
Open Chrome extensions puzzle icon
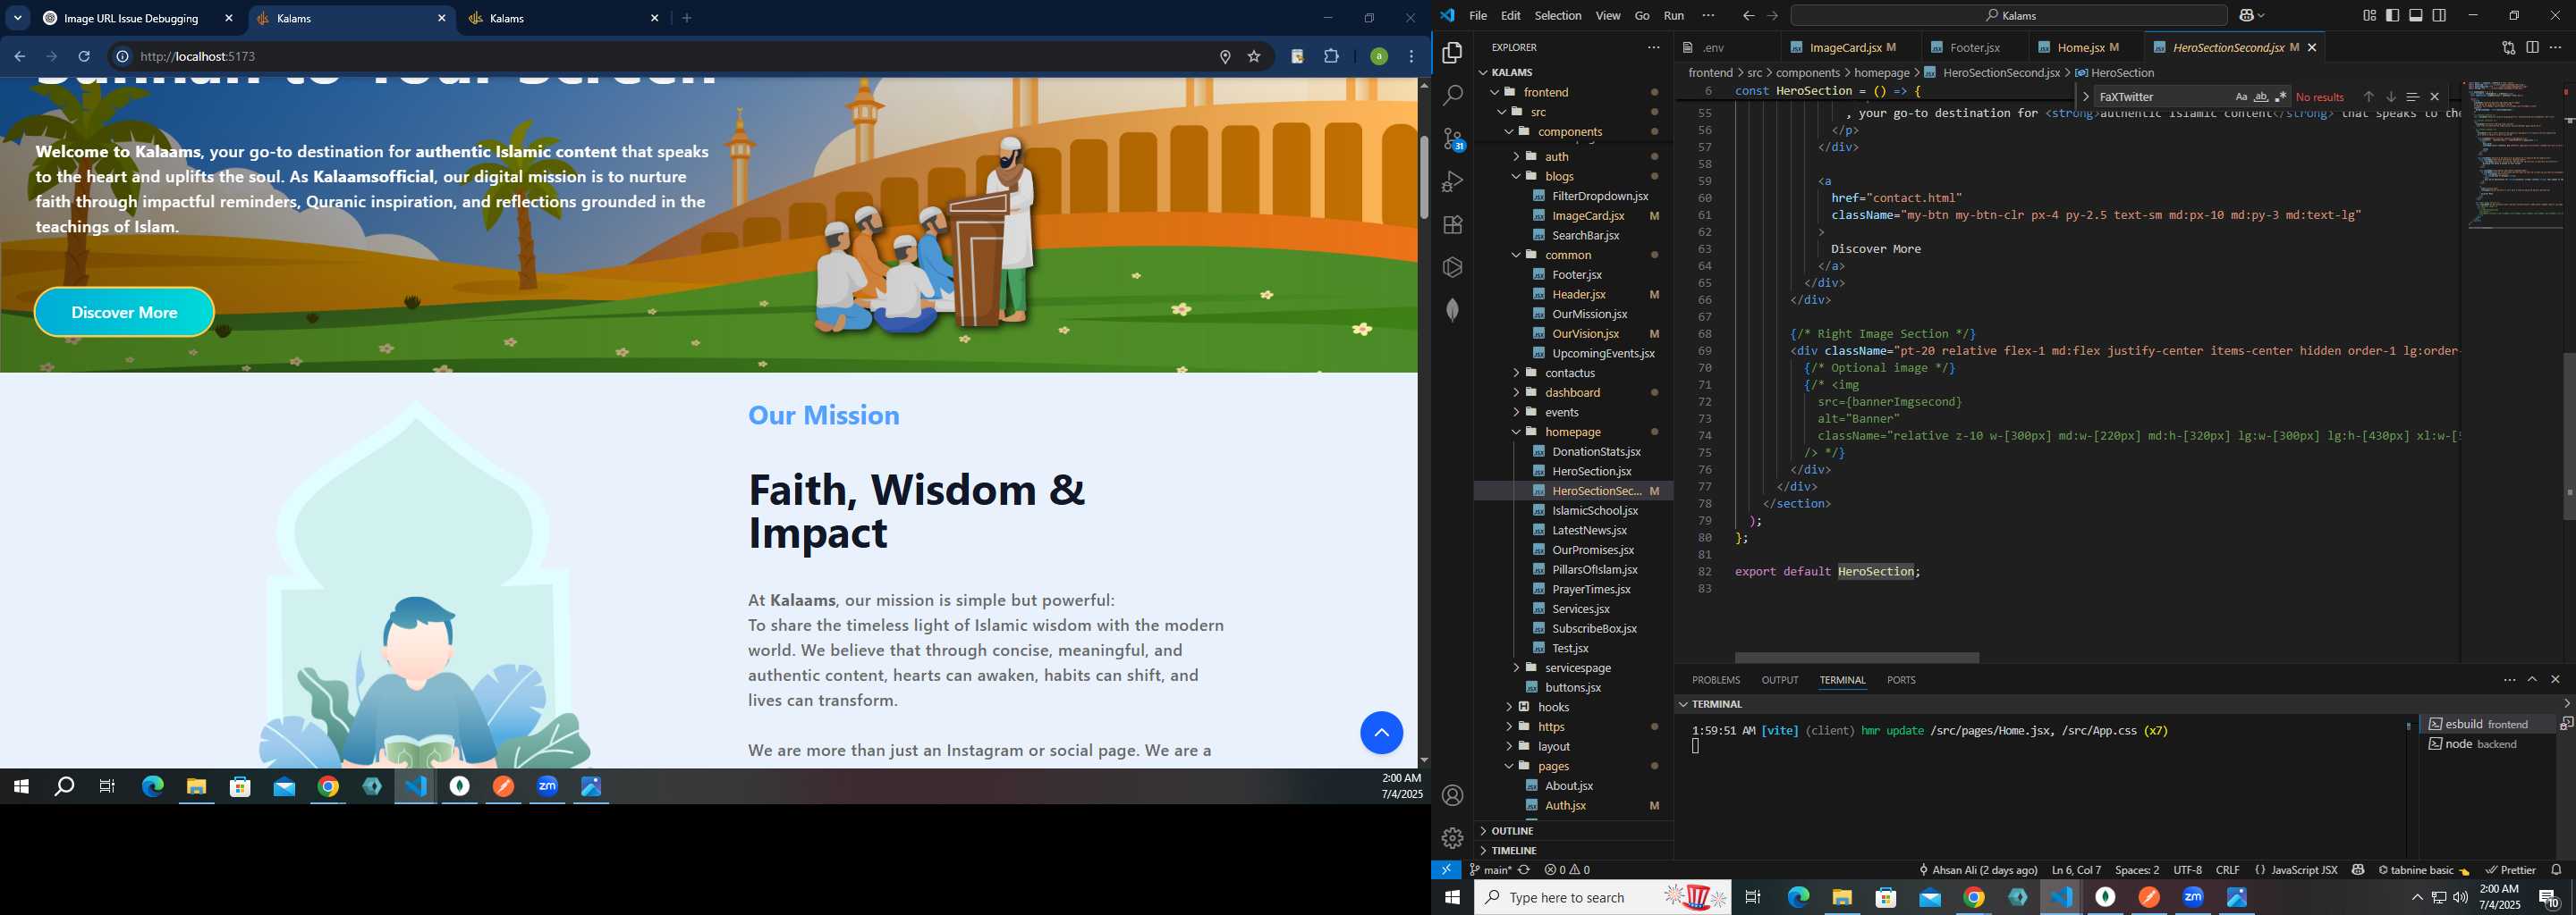click(1331, 57)
